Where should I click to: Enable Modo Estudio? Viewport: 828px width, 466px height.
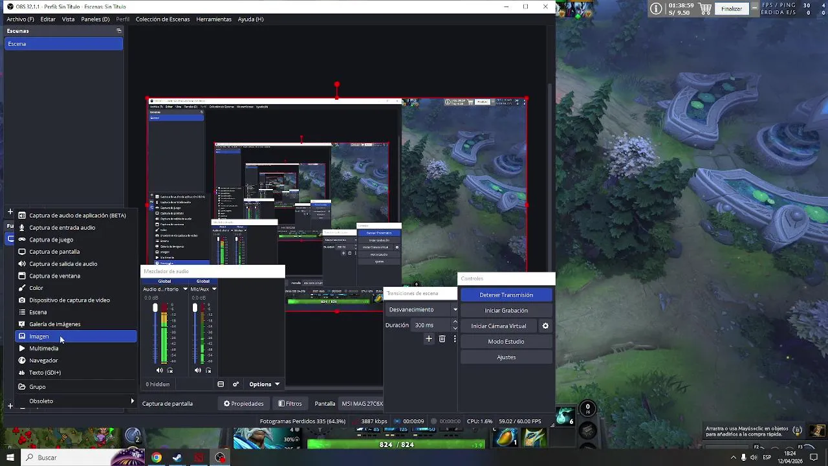[506, 342]
